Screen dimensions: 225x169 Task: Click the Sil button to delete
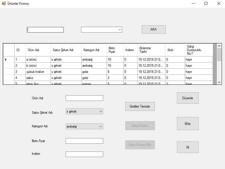[x=188, y=147]
